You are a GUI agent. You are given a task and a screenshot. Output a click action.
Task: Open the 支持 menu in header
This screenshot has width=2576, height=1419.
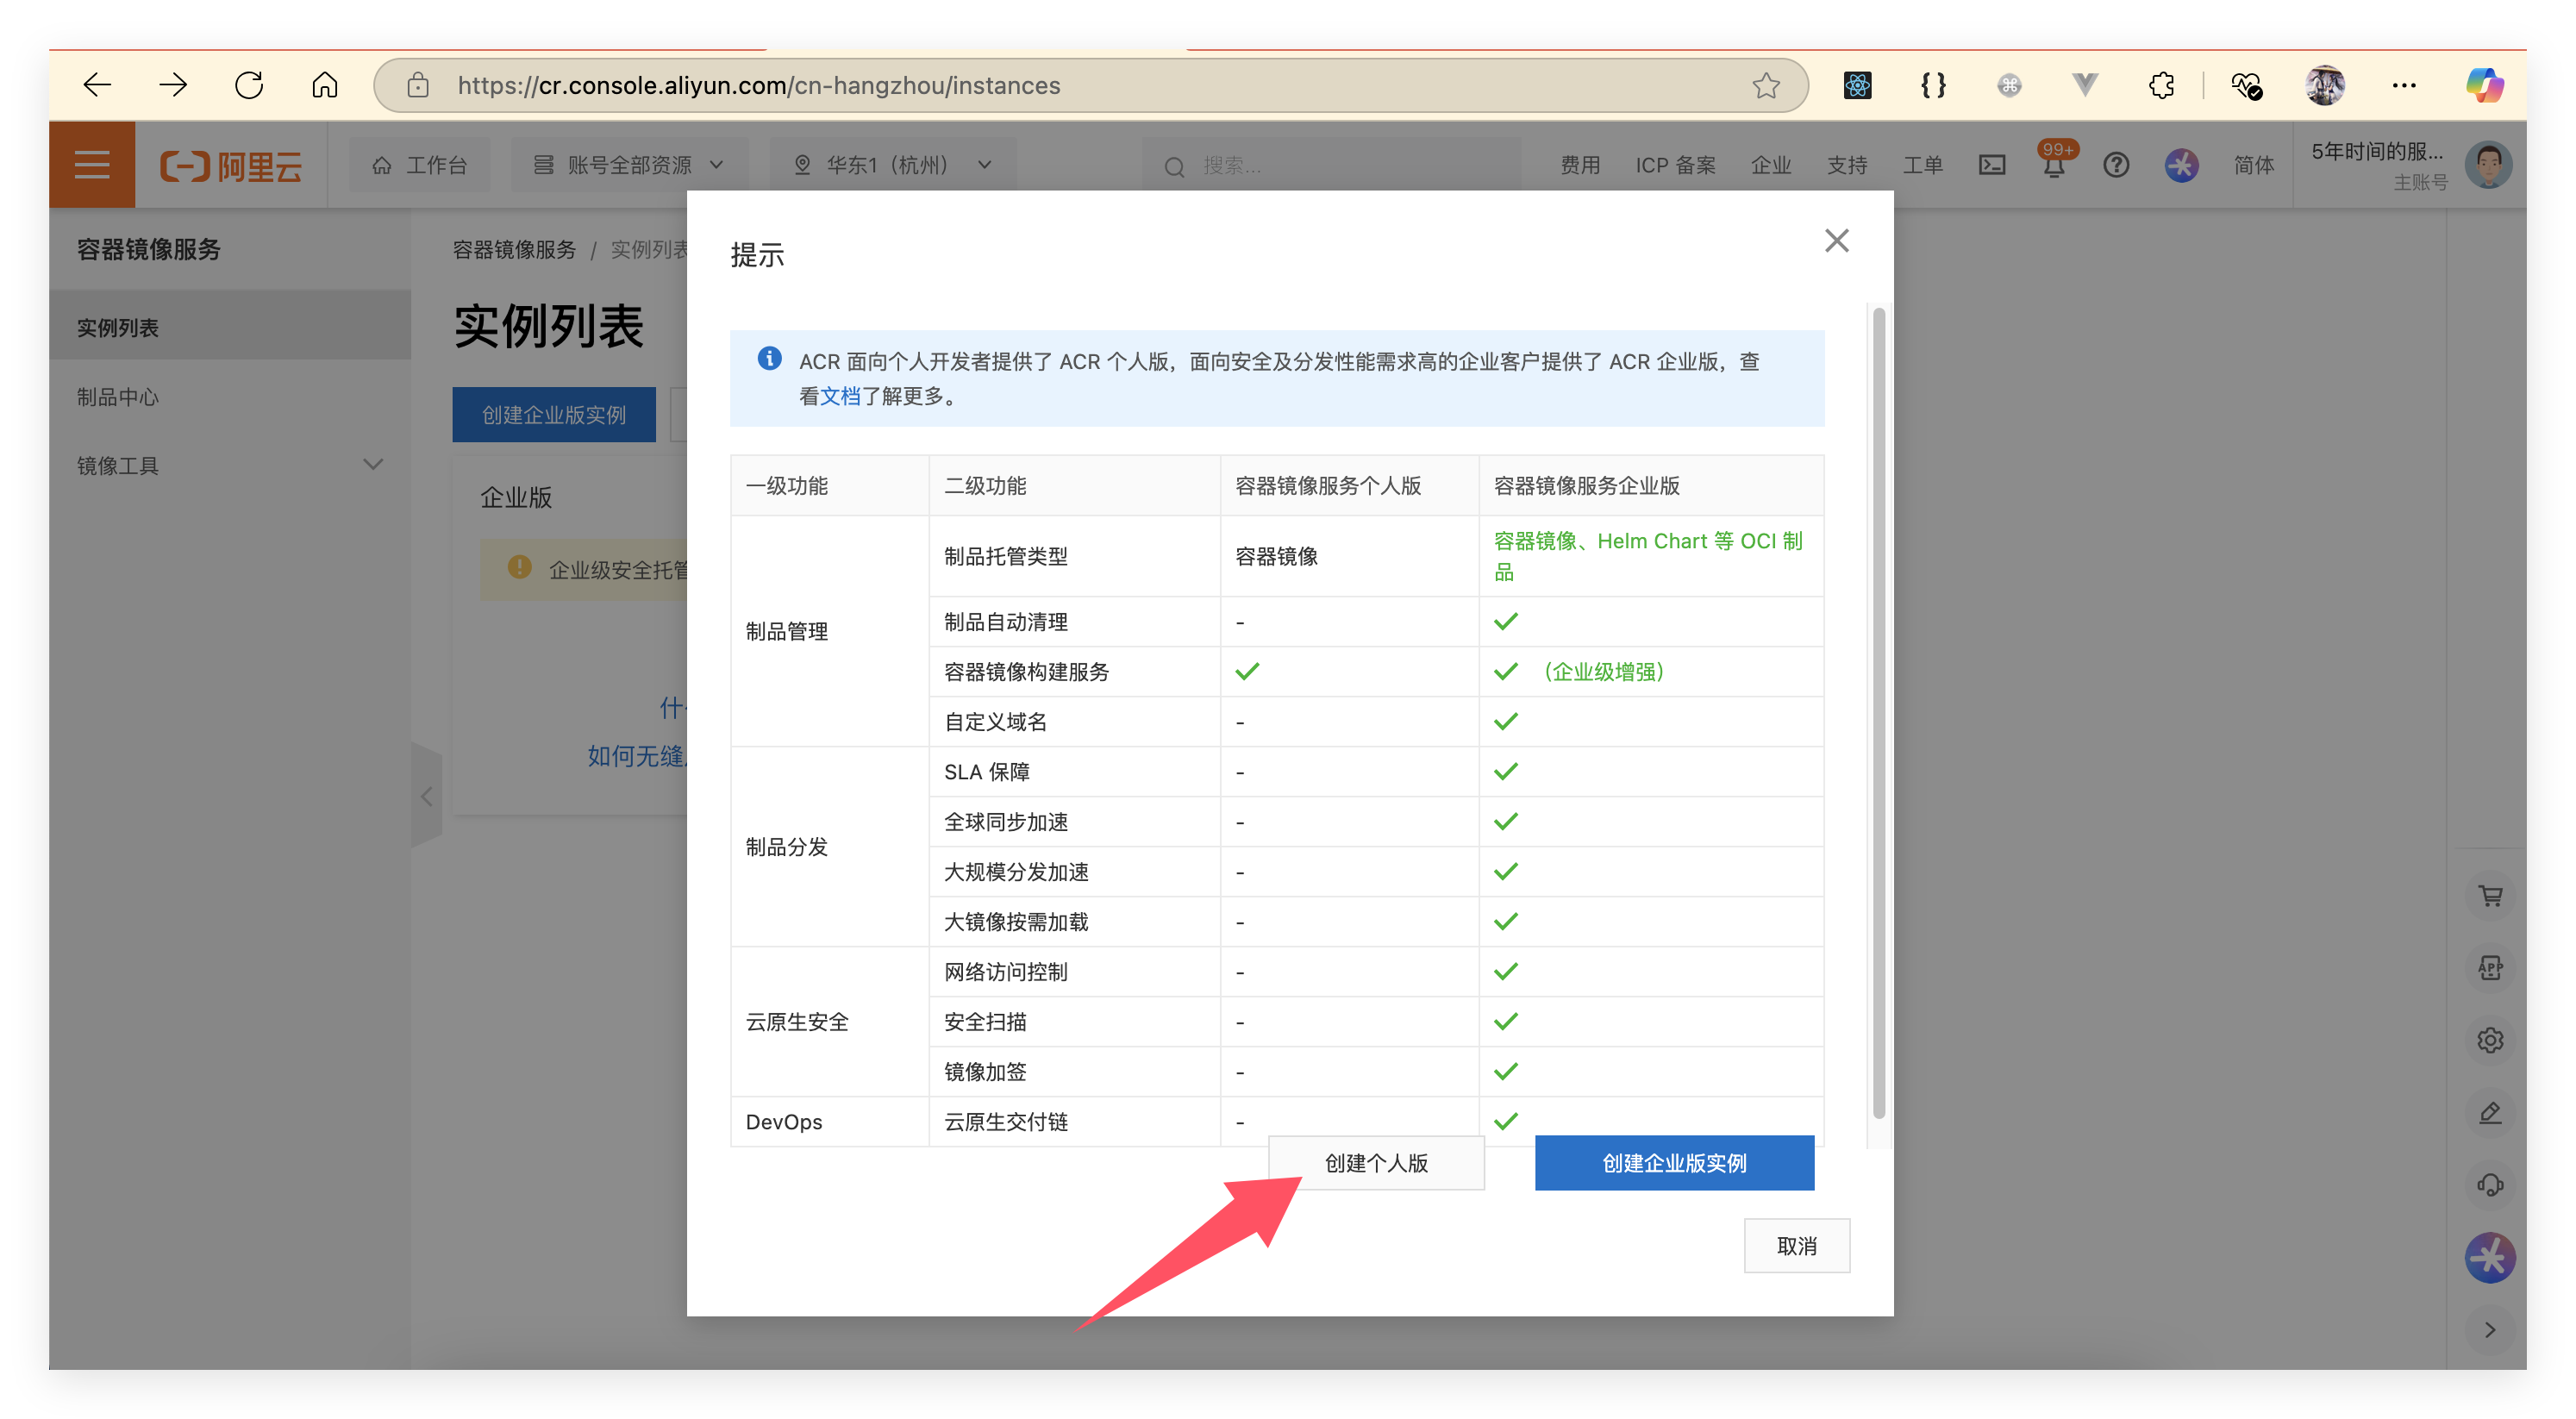click(x=1847, y=165)
